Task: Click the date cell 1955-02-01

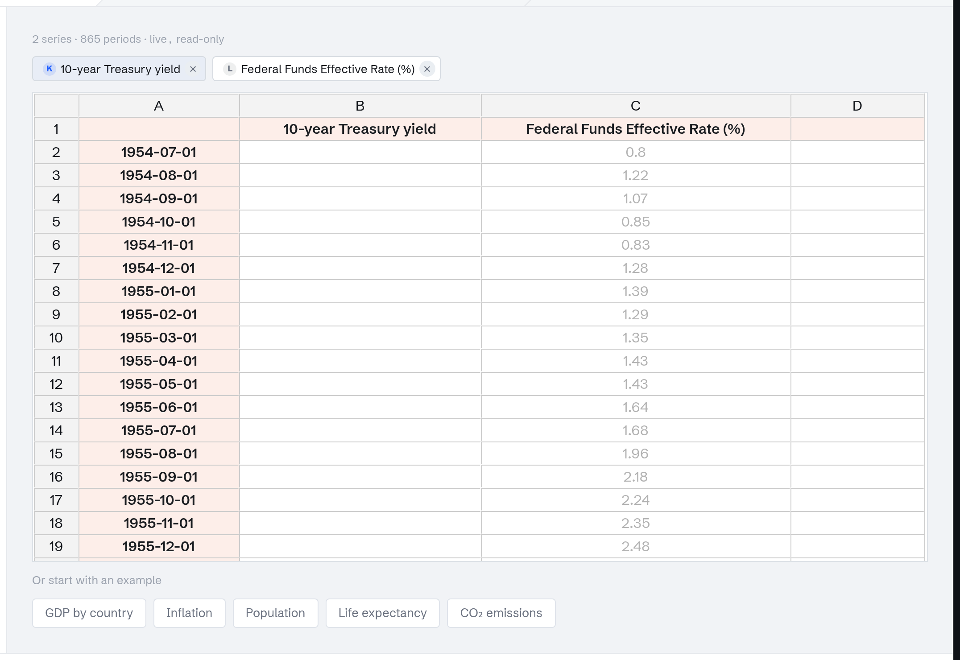Action: click(x=159, y=314)
